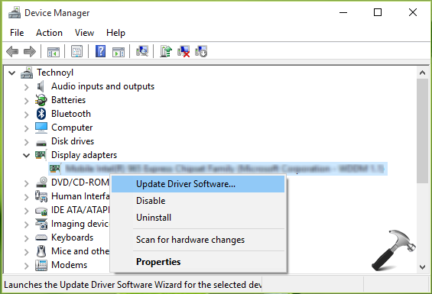Expand the Bluetooth category
Image resolution: width=432 pixels, height=294 pixels.
(27, 115)
